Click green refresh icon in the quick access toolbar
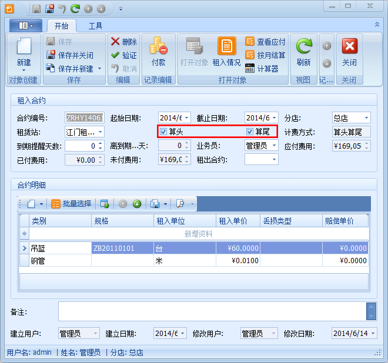Screen dimensions: 388x363 tap(75, 9)
